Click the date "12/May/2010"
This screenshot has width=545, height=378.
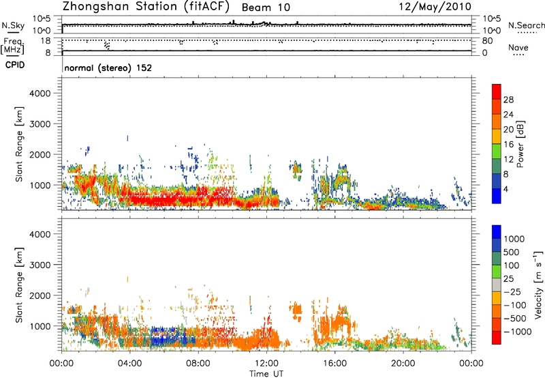pos(435,7)
